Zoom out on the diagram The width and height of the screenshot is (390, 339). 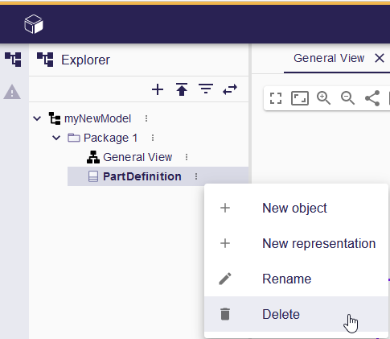(x=347, y=98)
